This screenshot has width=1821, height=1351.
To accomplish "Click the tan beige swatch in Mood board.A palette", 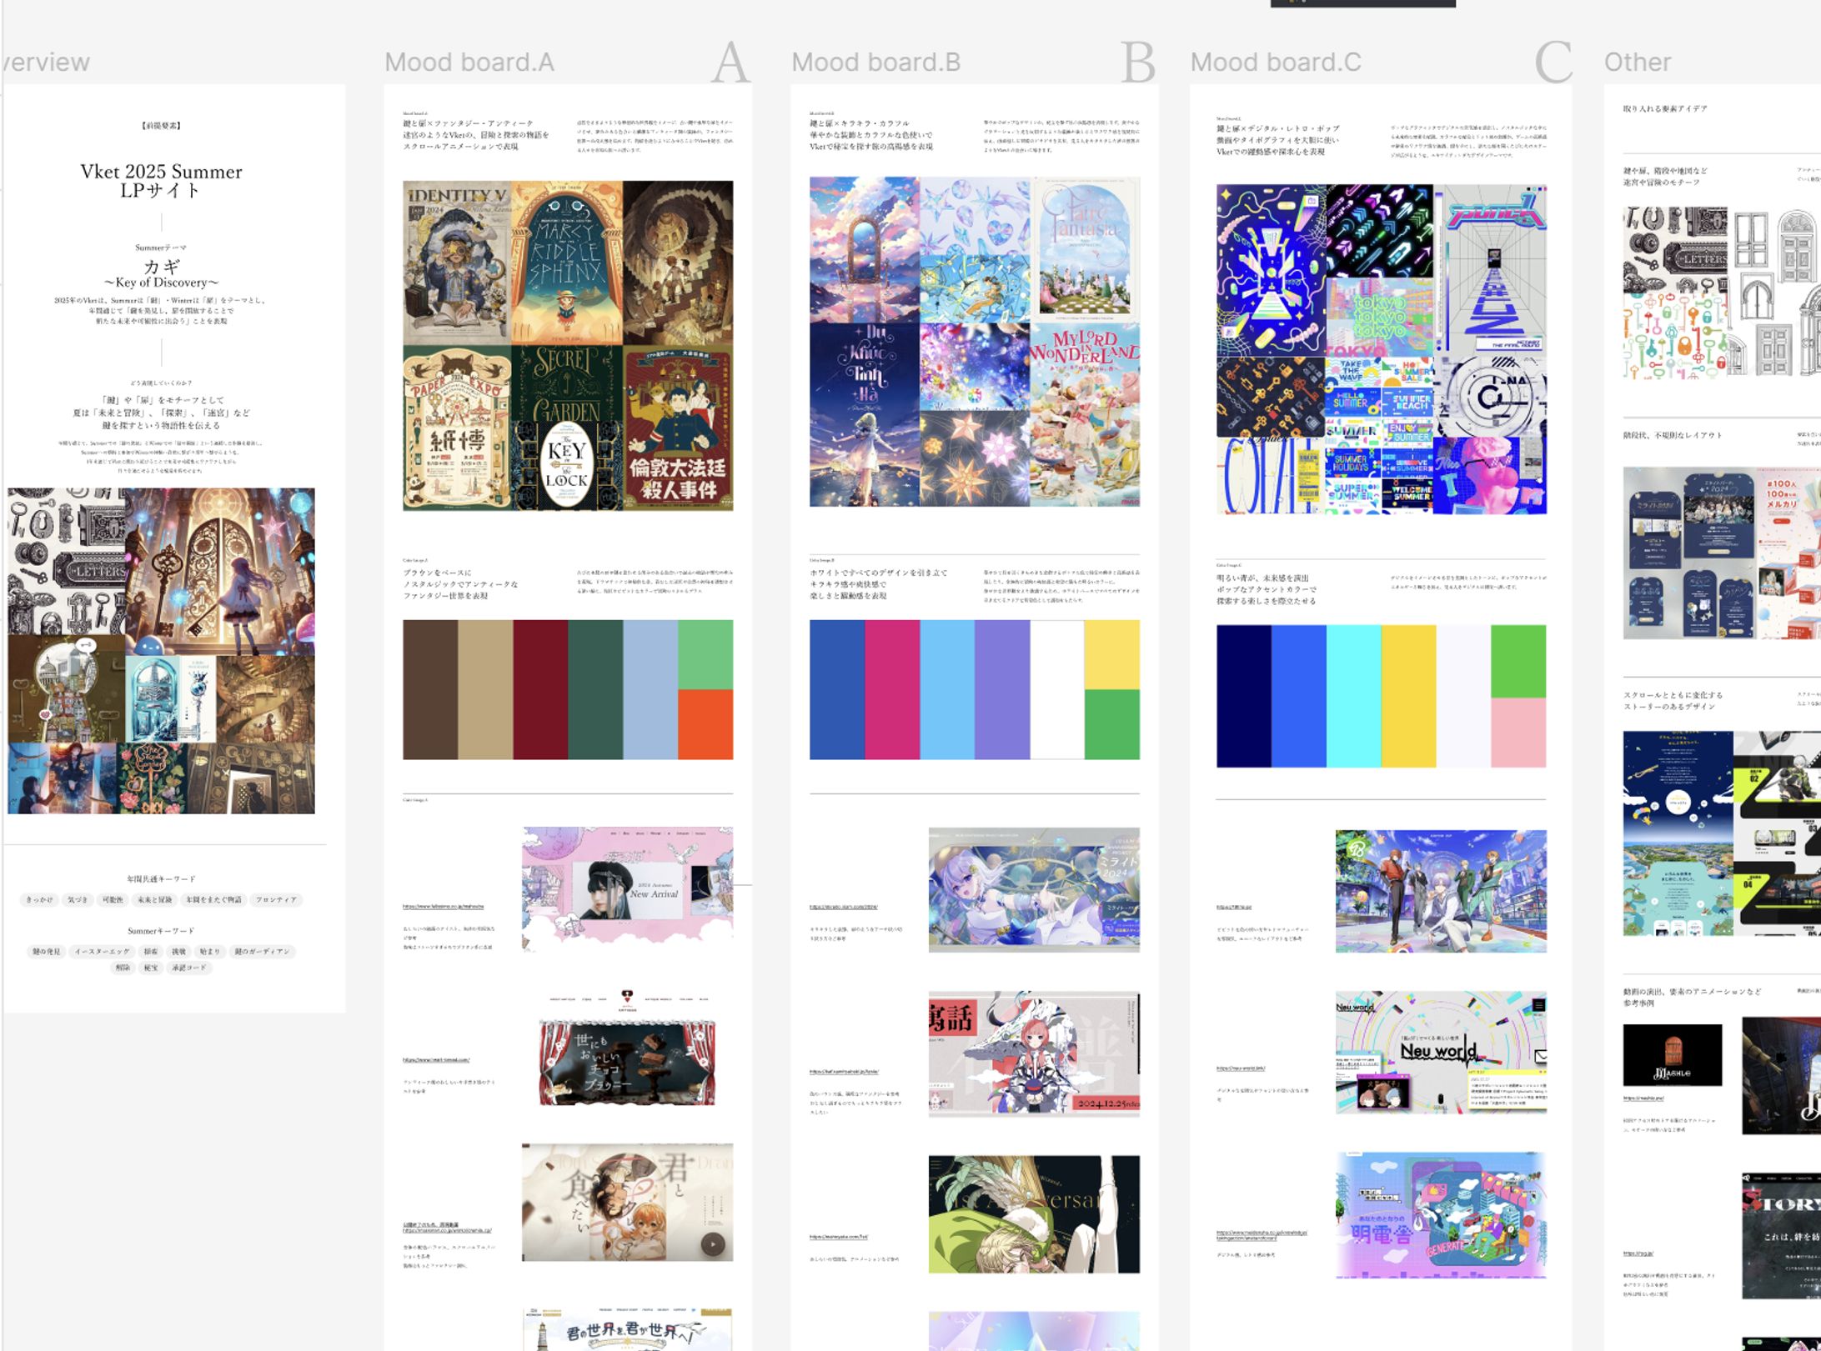I will [485, 689].
